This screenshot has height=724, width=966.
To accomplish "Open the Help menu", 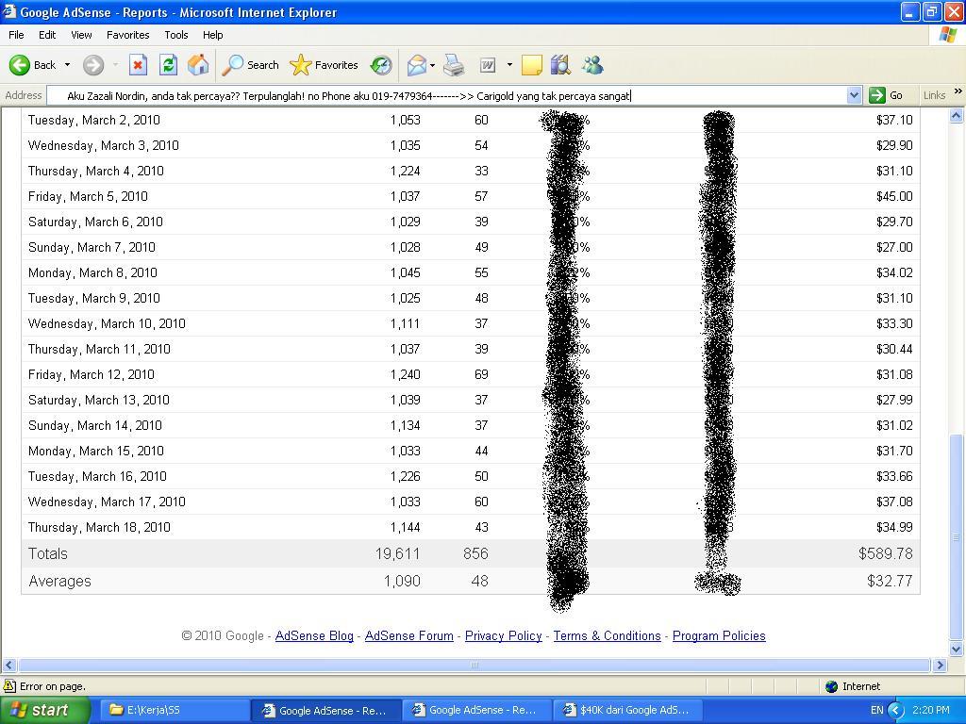I will [x=212, y=35].
